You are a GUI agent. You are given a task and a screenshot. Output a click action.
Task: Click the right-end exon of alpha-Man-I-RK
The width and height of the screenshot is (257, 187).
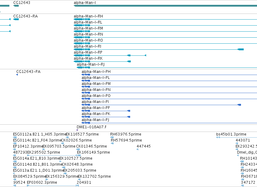point(129,61)
